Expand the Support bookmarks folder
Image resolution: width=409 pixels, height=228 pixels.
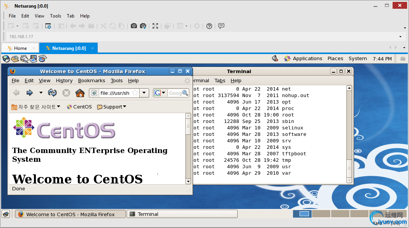tap(111, 107)
